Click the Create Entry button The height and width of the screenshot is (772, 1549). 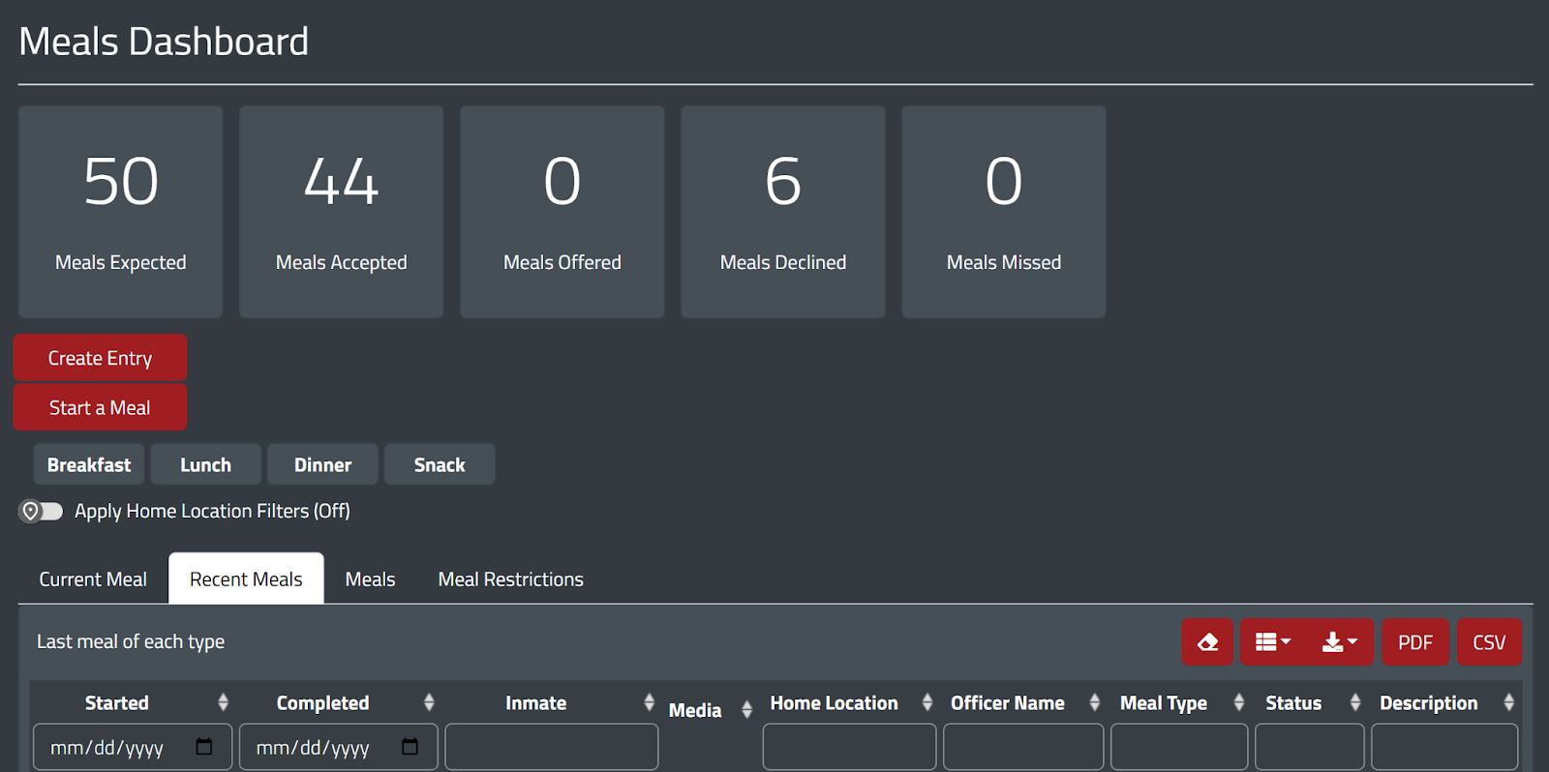(100, 358)
